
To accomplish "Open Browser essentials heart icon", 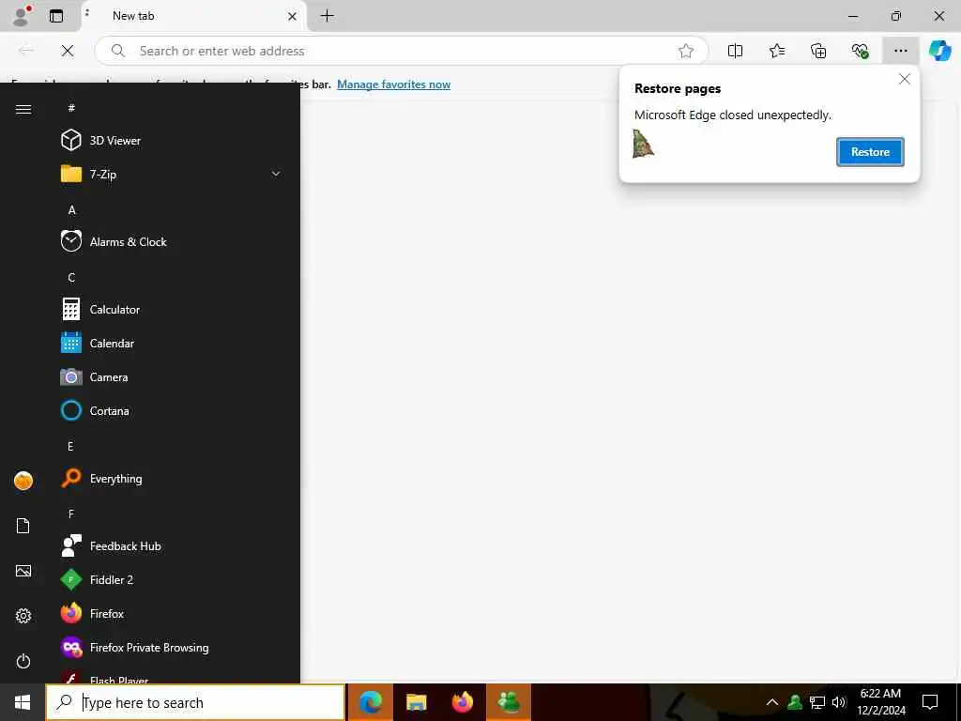I will click(860, 51).
